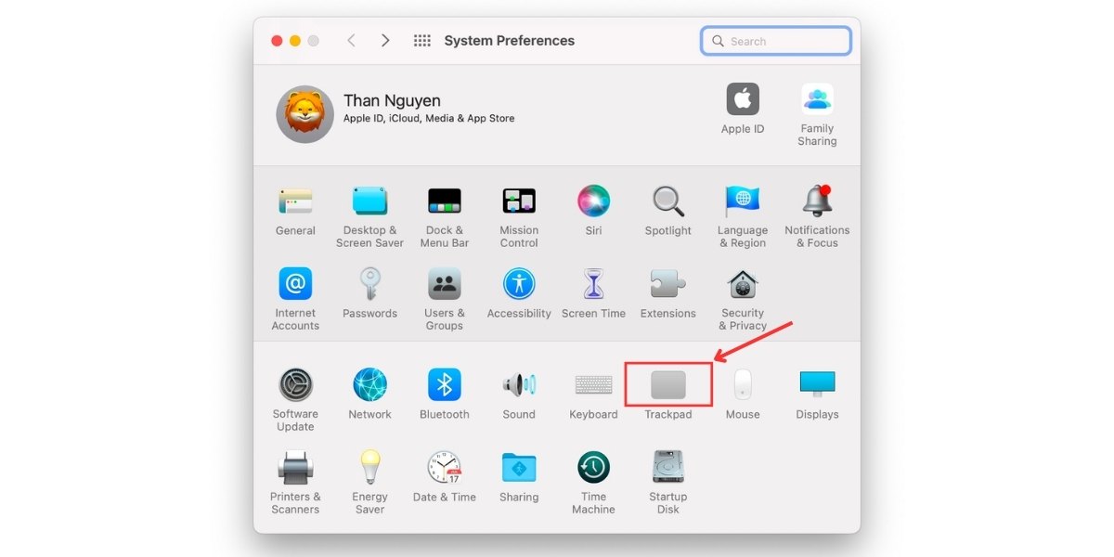Click the Than Nguyen account name
This screenshot has width=1114, height=557.
[x=392, y=100]
